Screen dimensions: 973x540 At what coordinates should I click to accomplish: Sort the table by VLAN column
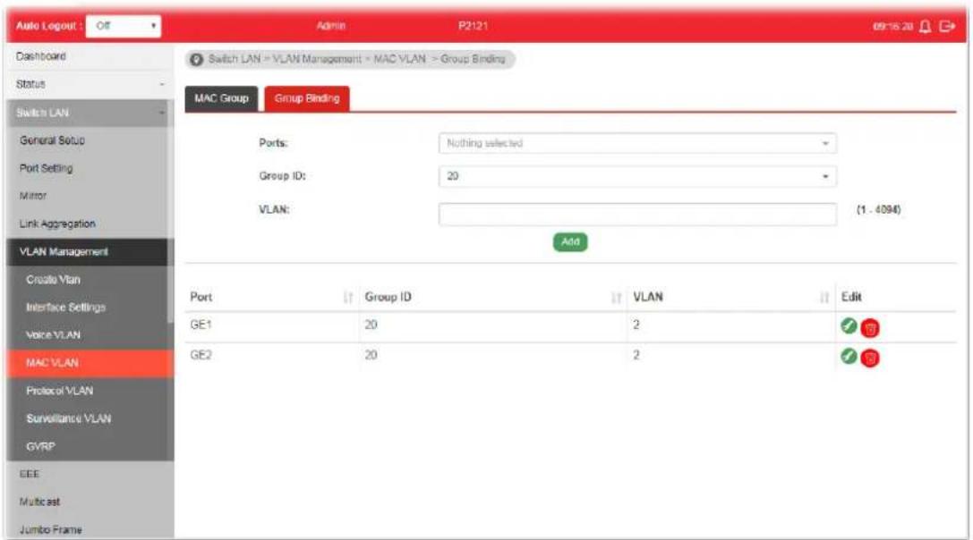click(x=824, y=298)
